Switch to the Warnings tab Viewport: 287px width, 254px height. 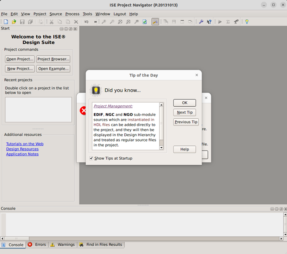(63, 245)
